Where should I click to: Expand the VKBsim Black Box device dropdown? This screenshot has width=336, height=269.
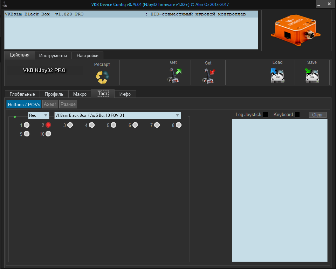click(x=117, y=115)
